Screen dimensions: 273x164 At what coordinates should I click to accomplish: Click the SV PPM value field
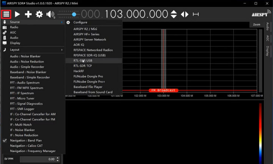click(x=37, y=159)
